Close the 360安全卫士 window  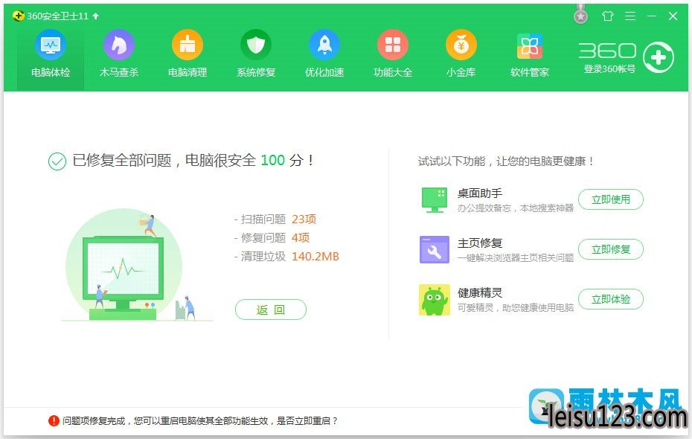tap(673, 16)
